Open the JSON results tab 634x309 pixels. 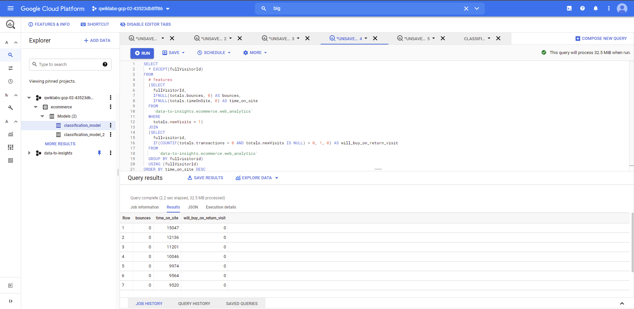pos(193,207)
